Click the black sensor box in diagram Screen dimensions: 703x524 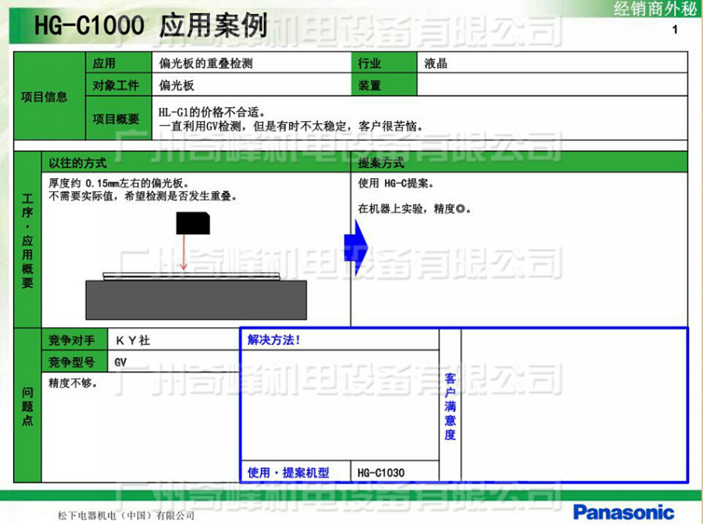[192, 223]
